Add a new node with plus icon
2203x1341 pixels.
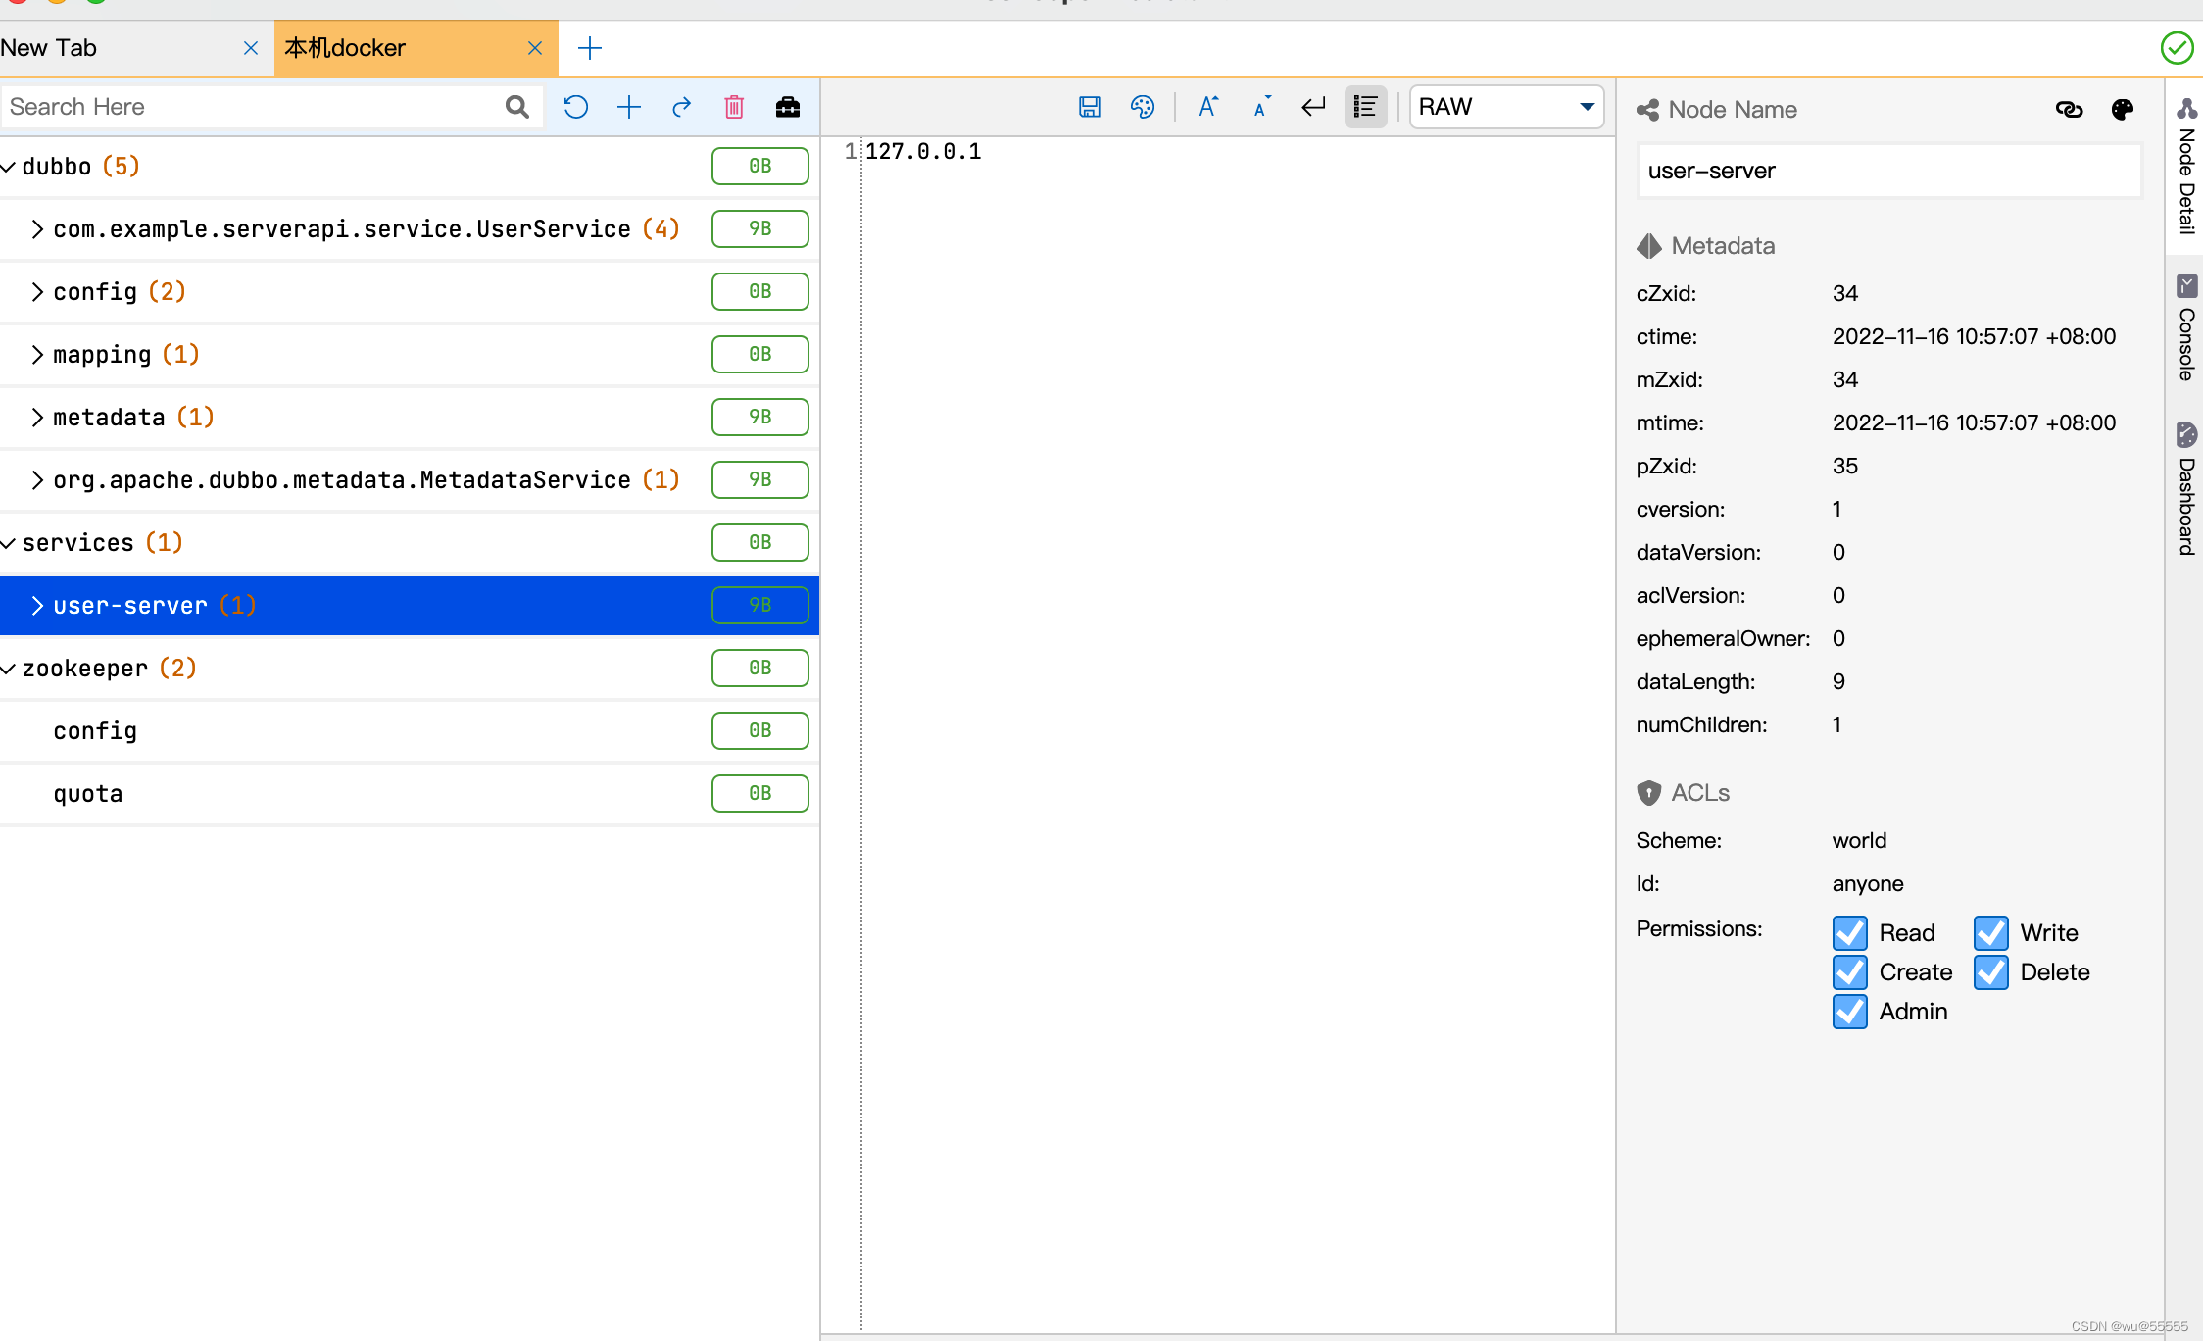629,107
